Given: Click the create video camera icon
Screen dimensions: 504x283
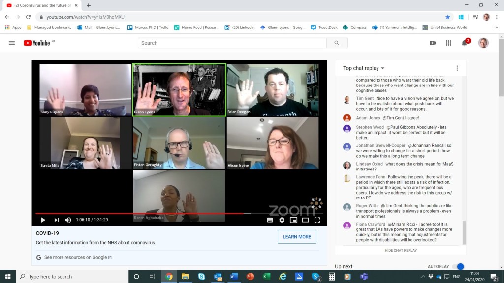Looking at the screenshot, I should (x=433, y=43).
